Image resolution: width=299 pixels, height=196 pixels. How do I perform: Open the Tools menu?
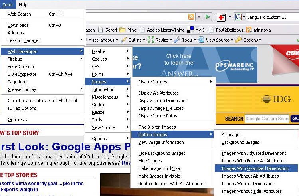click(8, 5)
